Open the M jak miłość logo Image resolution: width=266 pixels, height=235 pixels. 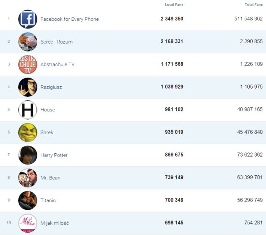click(28, 223)
